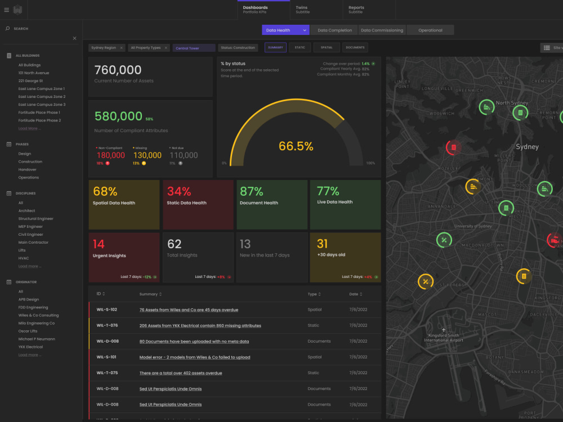Click the red Non-Compliant indicator icon

(x=108, y=163)
